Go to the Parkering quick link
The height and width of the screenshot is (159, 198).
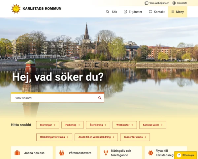click(72, 125)
